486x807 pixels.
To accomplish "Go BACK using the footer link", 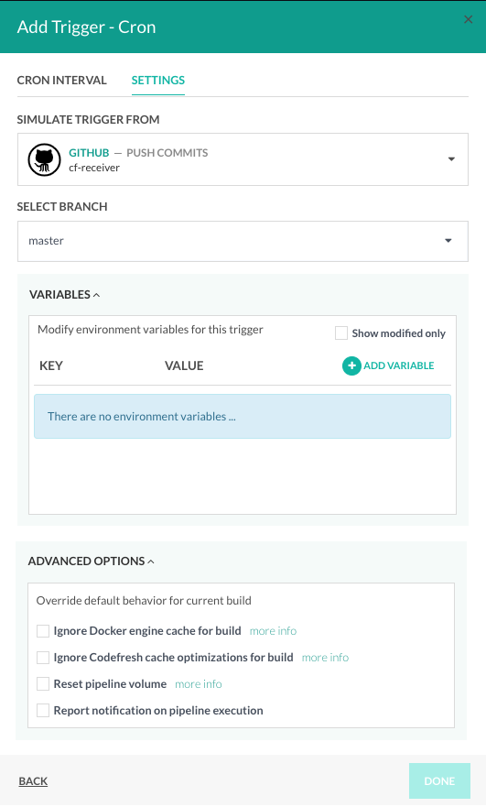I will coord(33,781).
